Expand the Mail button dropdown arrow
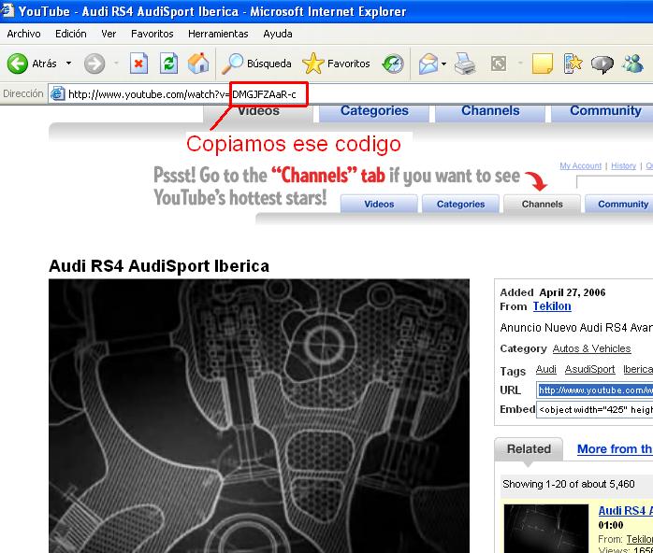Screen dimensions: 653x553 click(x=444, y=64)
